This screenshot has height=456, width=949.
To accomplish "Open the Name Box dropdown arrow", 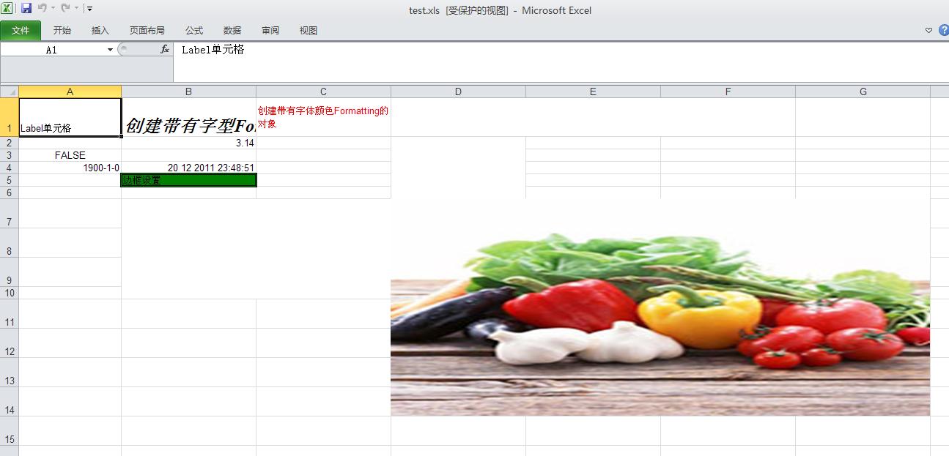I will (111, 50).
